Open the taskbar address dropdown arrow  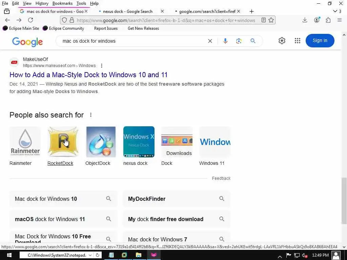click(90, 255)
